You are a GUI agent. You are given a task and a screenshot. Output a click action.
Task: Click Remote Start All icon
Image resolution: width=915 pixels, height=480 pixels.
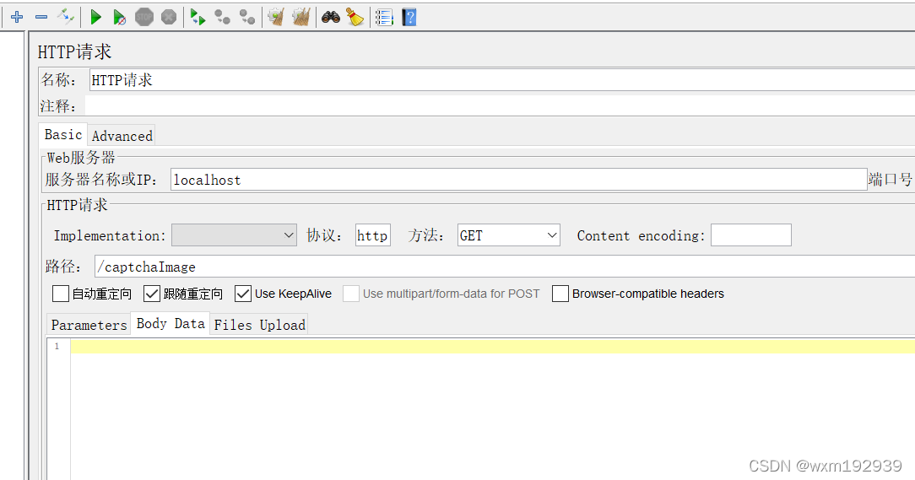click(198, 18)
